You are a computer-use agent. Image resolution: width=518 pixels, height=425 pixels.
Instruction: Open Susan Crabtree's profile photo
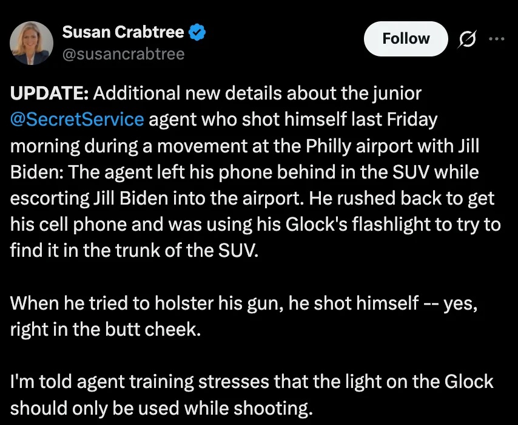point(31,44)
